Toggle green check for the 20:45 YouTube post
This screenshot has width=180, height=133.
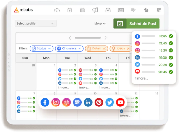171,72
